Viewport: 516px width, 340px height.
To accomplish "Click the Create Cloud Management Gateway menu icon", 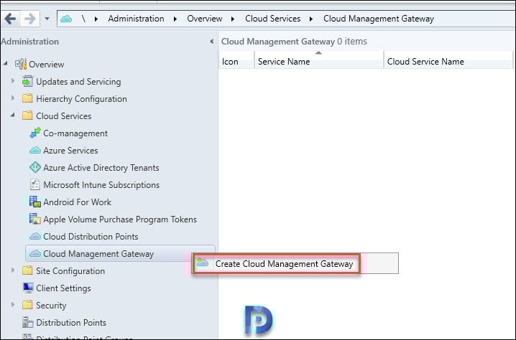I will point(203,263).
